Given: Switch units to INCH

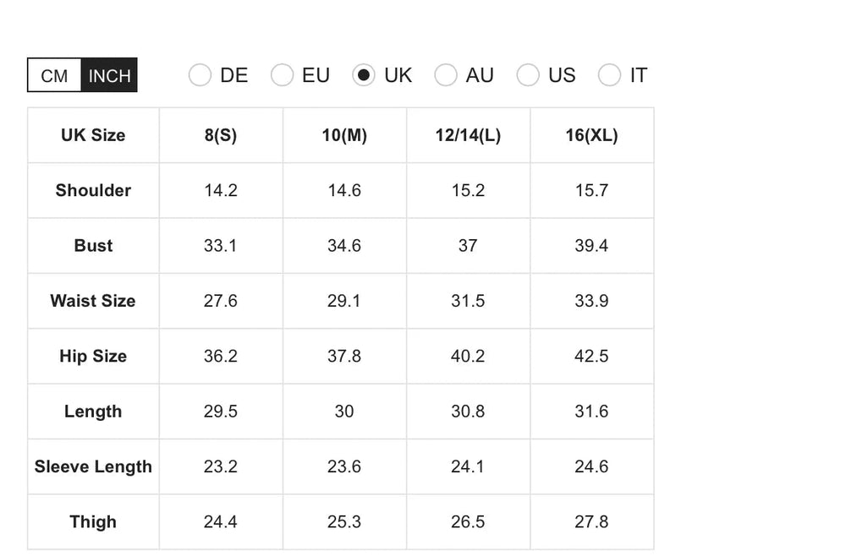Looking at the screenshot, I should click(109, 75).
